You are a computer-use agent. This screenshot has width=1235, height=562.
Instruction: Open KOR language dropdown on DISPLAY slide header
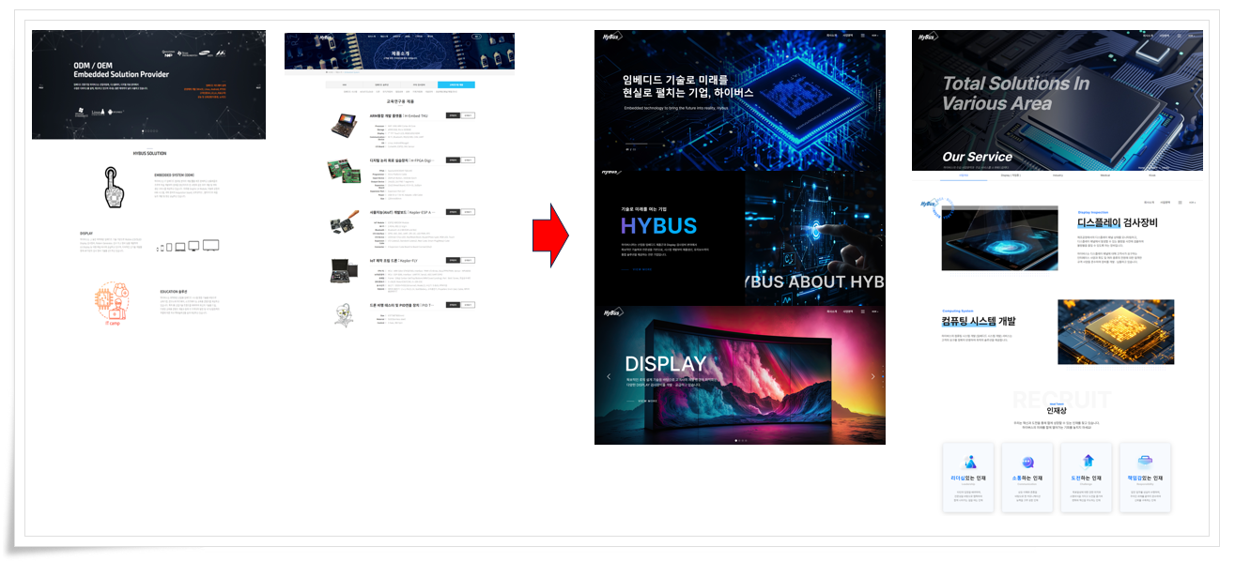tap(875, 311)
